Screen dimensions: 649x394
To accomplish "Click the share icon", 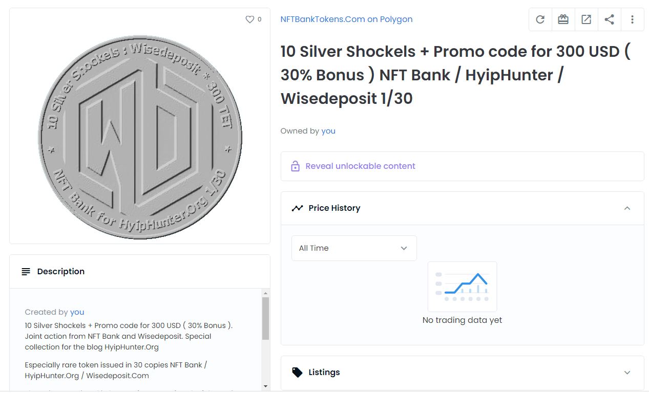I will [x=609, y=19].
